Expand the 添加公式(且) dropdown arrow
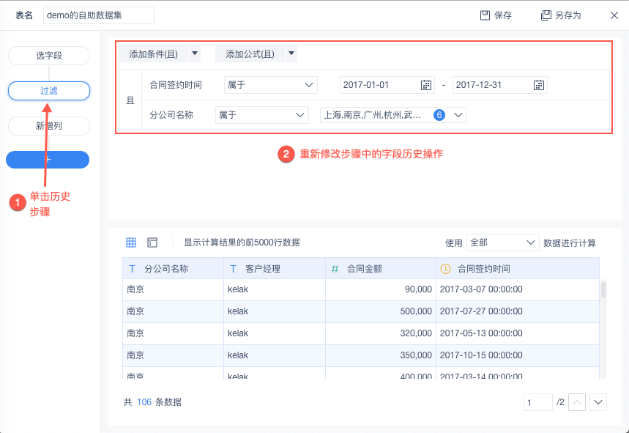This screenshot has height=433, width=629. click(291, 53)
